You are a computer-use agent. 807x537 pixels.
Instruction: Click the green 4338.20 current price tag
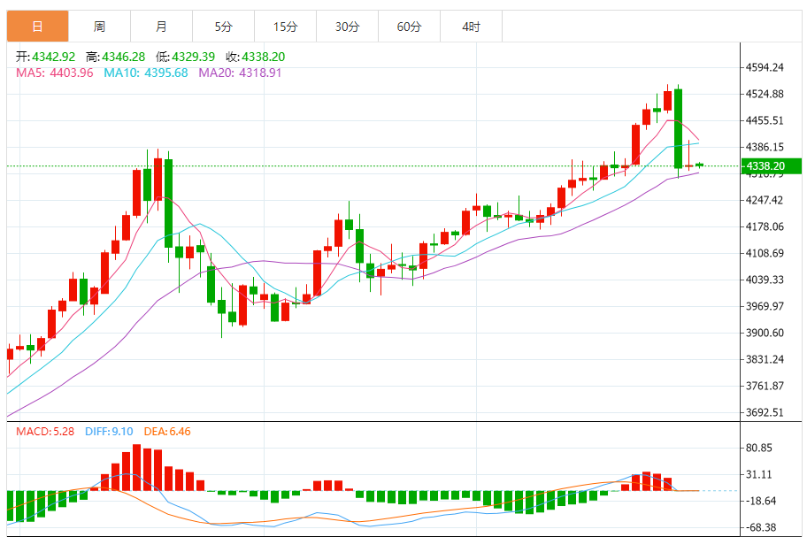tap(770, 165)
